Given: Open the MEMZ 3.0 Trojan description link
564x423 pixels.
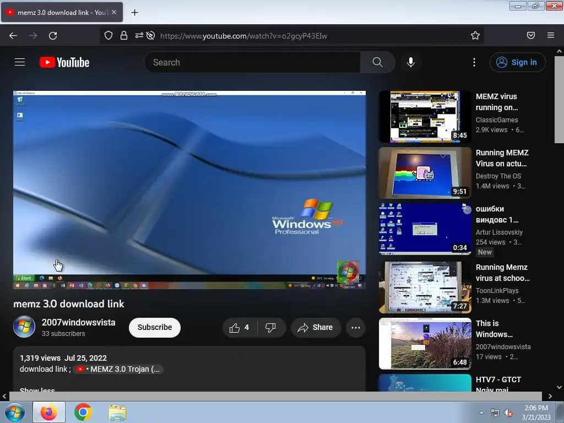Looking at the screenshot, I should (x=119, y=369).
